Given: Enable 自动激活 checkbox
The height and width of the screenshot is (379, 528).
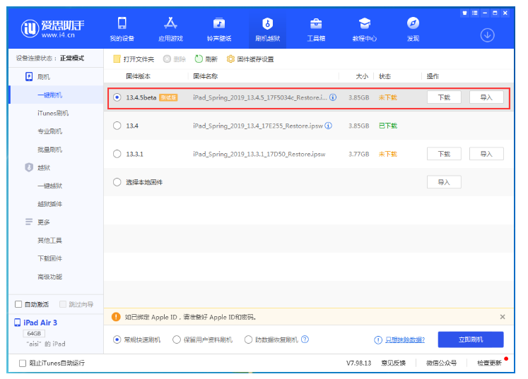Looking at the screenshot, I should (x=18, y=304).
